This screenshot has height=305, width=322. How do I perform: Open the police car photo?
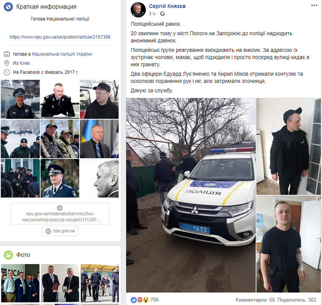pyautogui.click(x=191, y=195)
